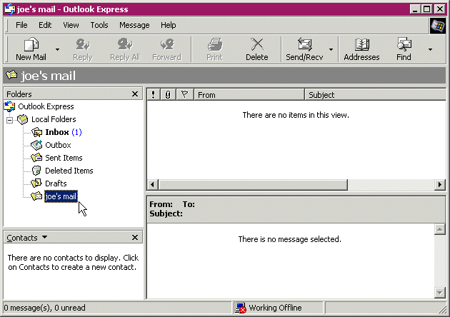
Task: Sort by the Priority column header
Action: [154, 94]
